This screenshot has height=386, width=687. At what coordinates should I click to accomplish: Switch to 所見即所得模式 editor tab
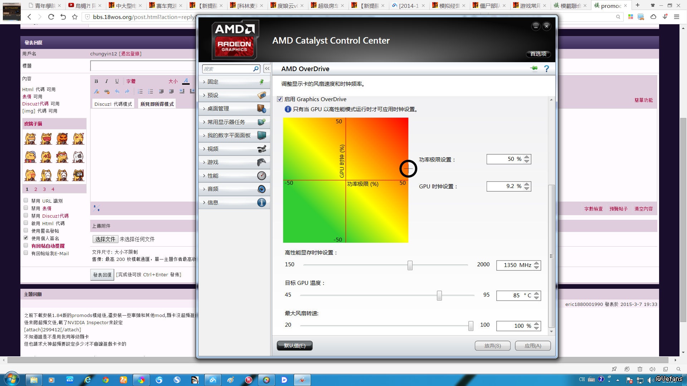pos(157,104)
